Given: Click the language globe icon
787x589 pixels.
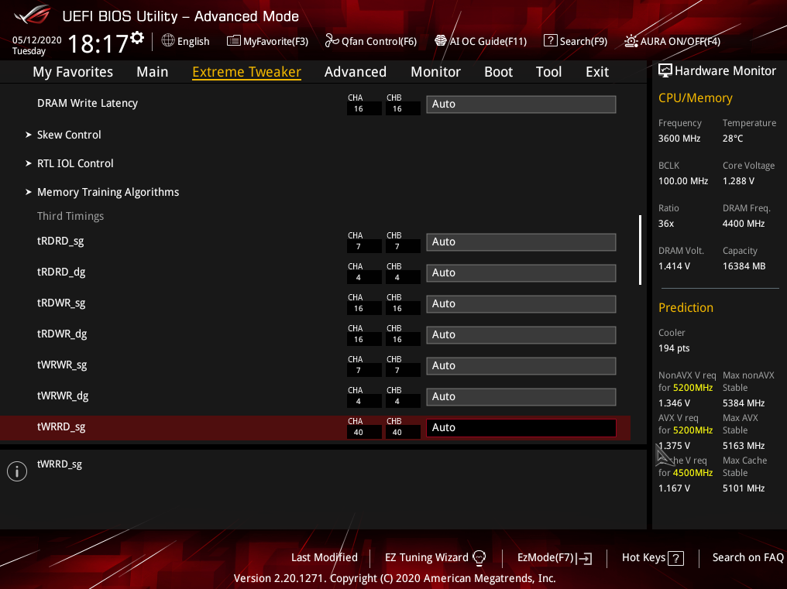Looking at the screenshot, I should tap(167, 41).
